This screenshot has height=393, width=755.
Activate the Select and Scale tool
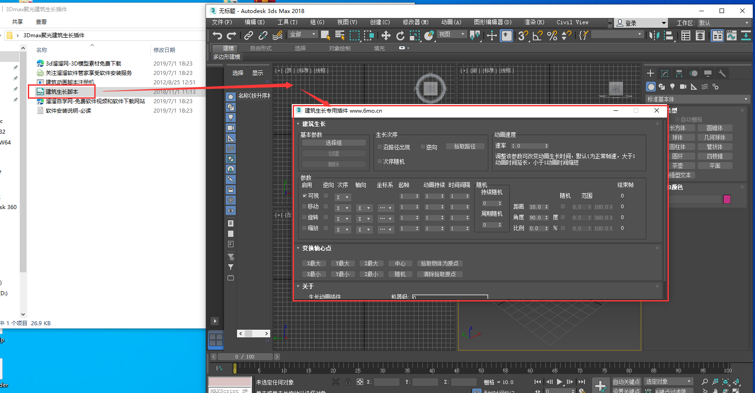tap(414, 35)
